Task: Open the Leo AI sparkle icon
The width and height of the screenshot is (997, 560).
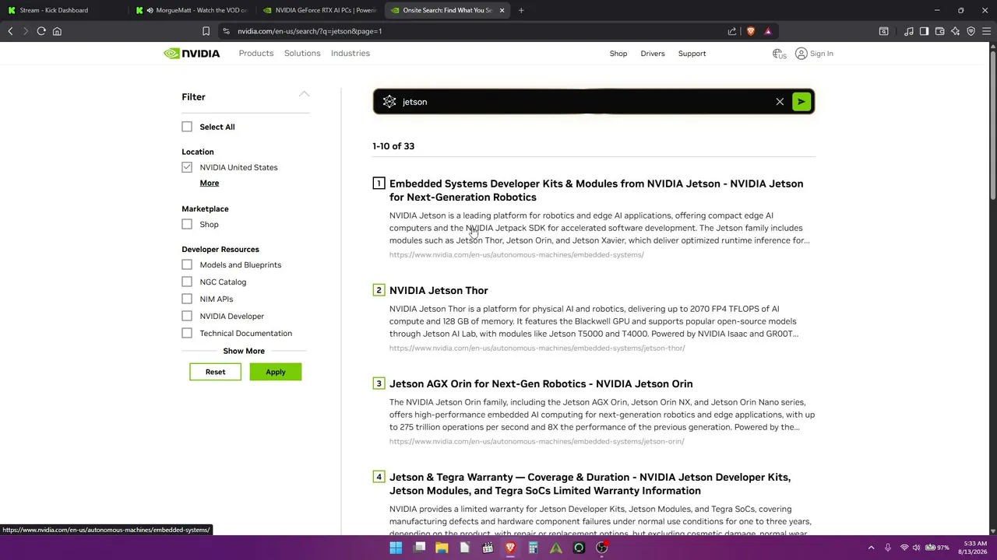Action: 955,31
